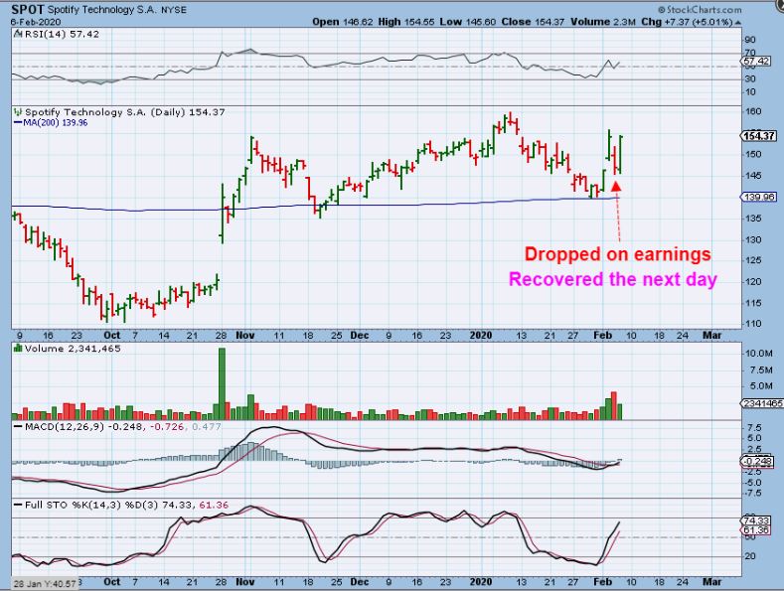This screenshot has width=784, height=591.
Task: Click the Spotify Technology (Daily) price legend icon
Action: pyautogui.click(x=19, y=112)
